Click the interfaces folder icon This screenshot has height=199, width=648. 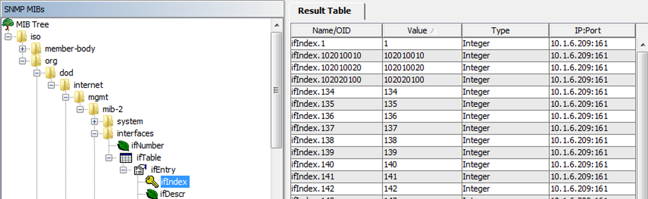coord(108,133)
